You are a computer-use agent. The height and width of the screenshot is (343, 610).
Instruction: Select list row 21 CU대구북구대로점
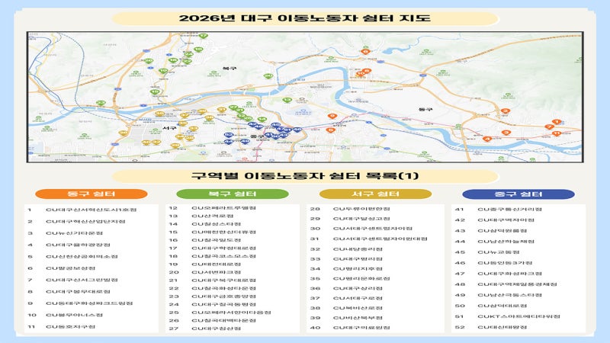[213, 280]
